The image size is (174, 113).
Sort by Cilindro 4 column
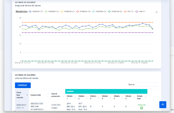tap(106, 97)
